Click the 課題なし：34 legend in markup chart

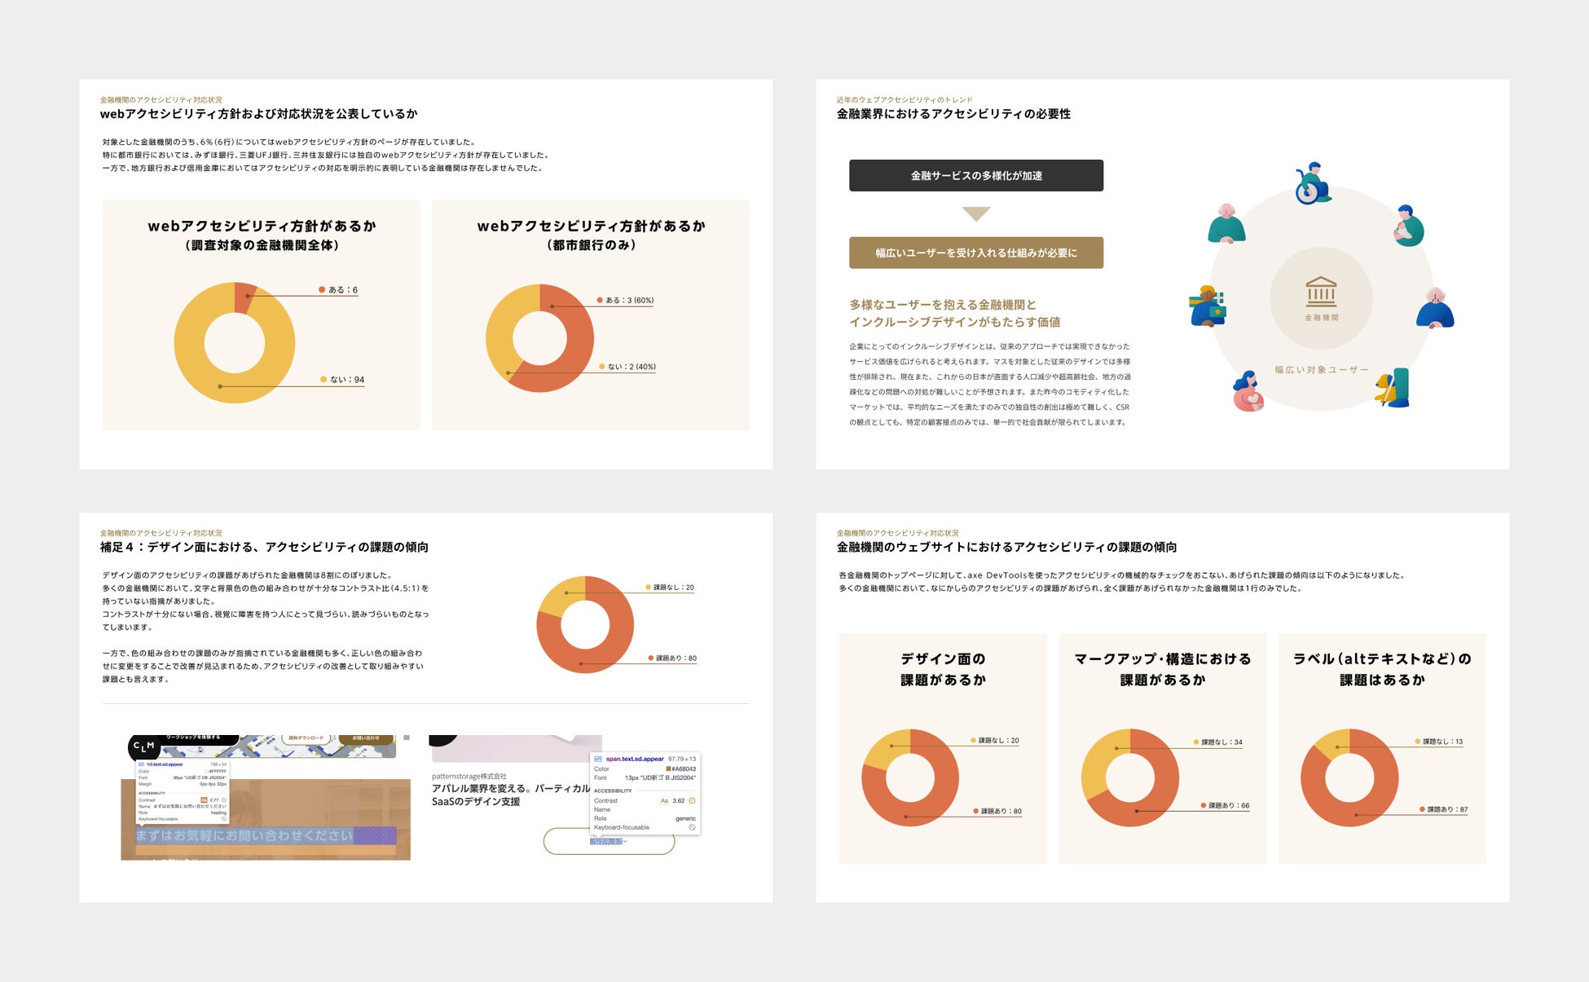pos(1221,742)
